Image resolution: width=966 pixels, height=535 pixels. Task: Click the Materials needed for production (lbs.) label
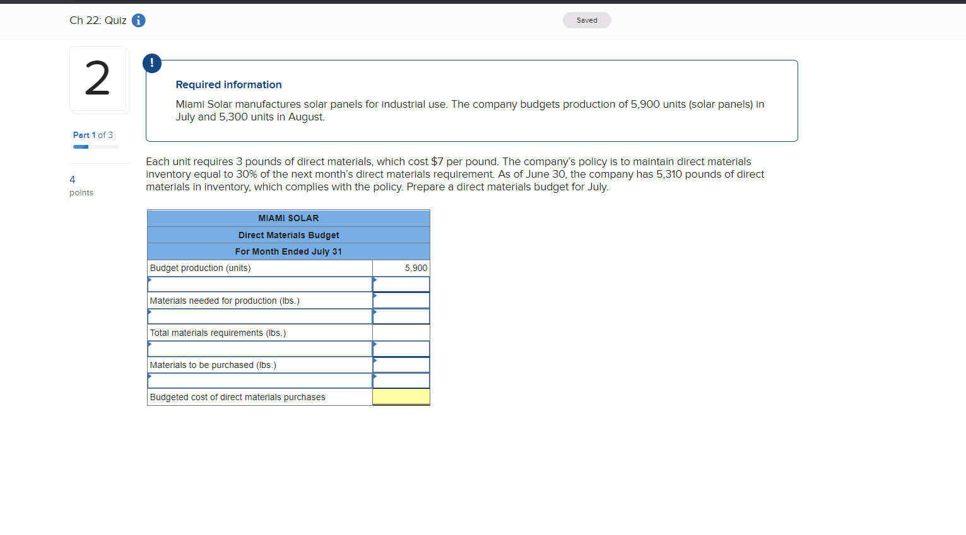[225, 301]
